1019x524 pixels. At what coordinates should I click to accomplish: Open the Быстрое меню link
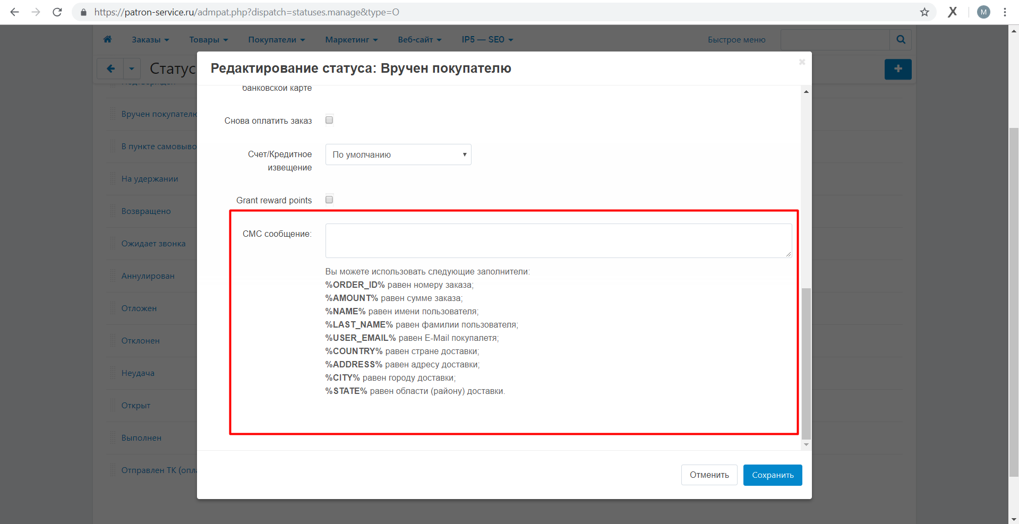(x=737, y=40)
